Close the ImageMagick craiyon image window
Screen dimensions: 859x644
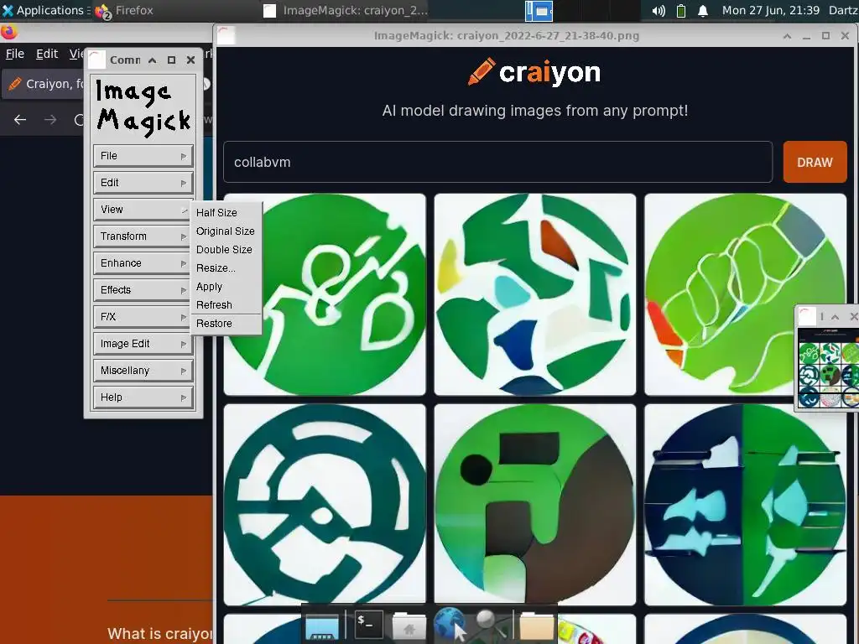[x=845, y=36]
